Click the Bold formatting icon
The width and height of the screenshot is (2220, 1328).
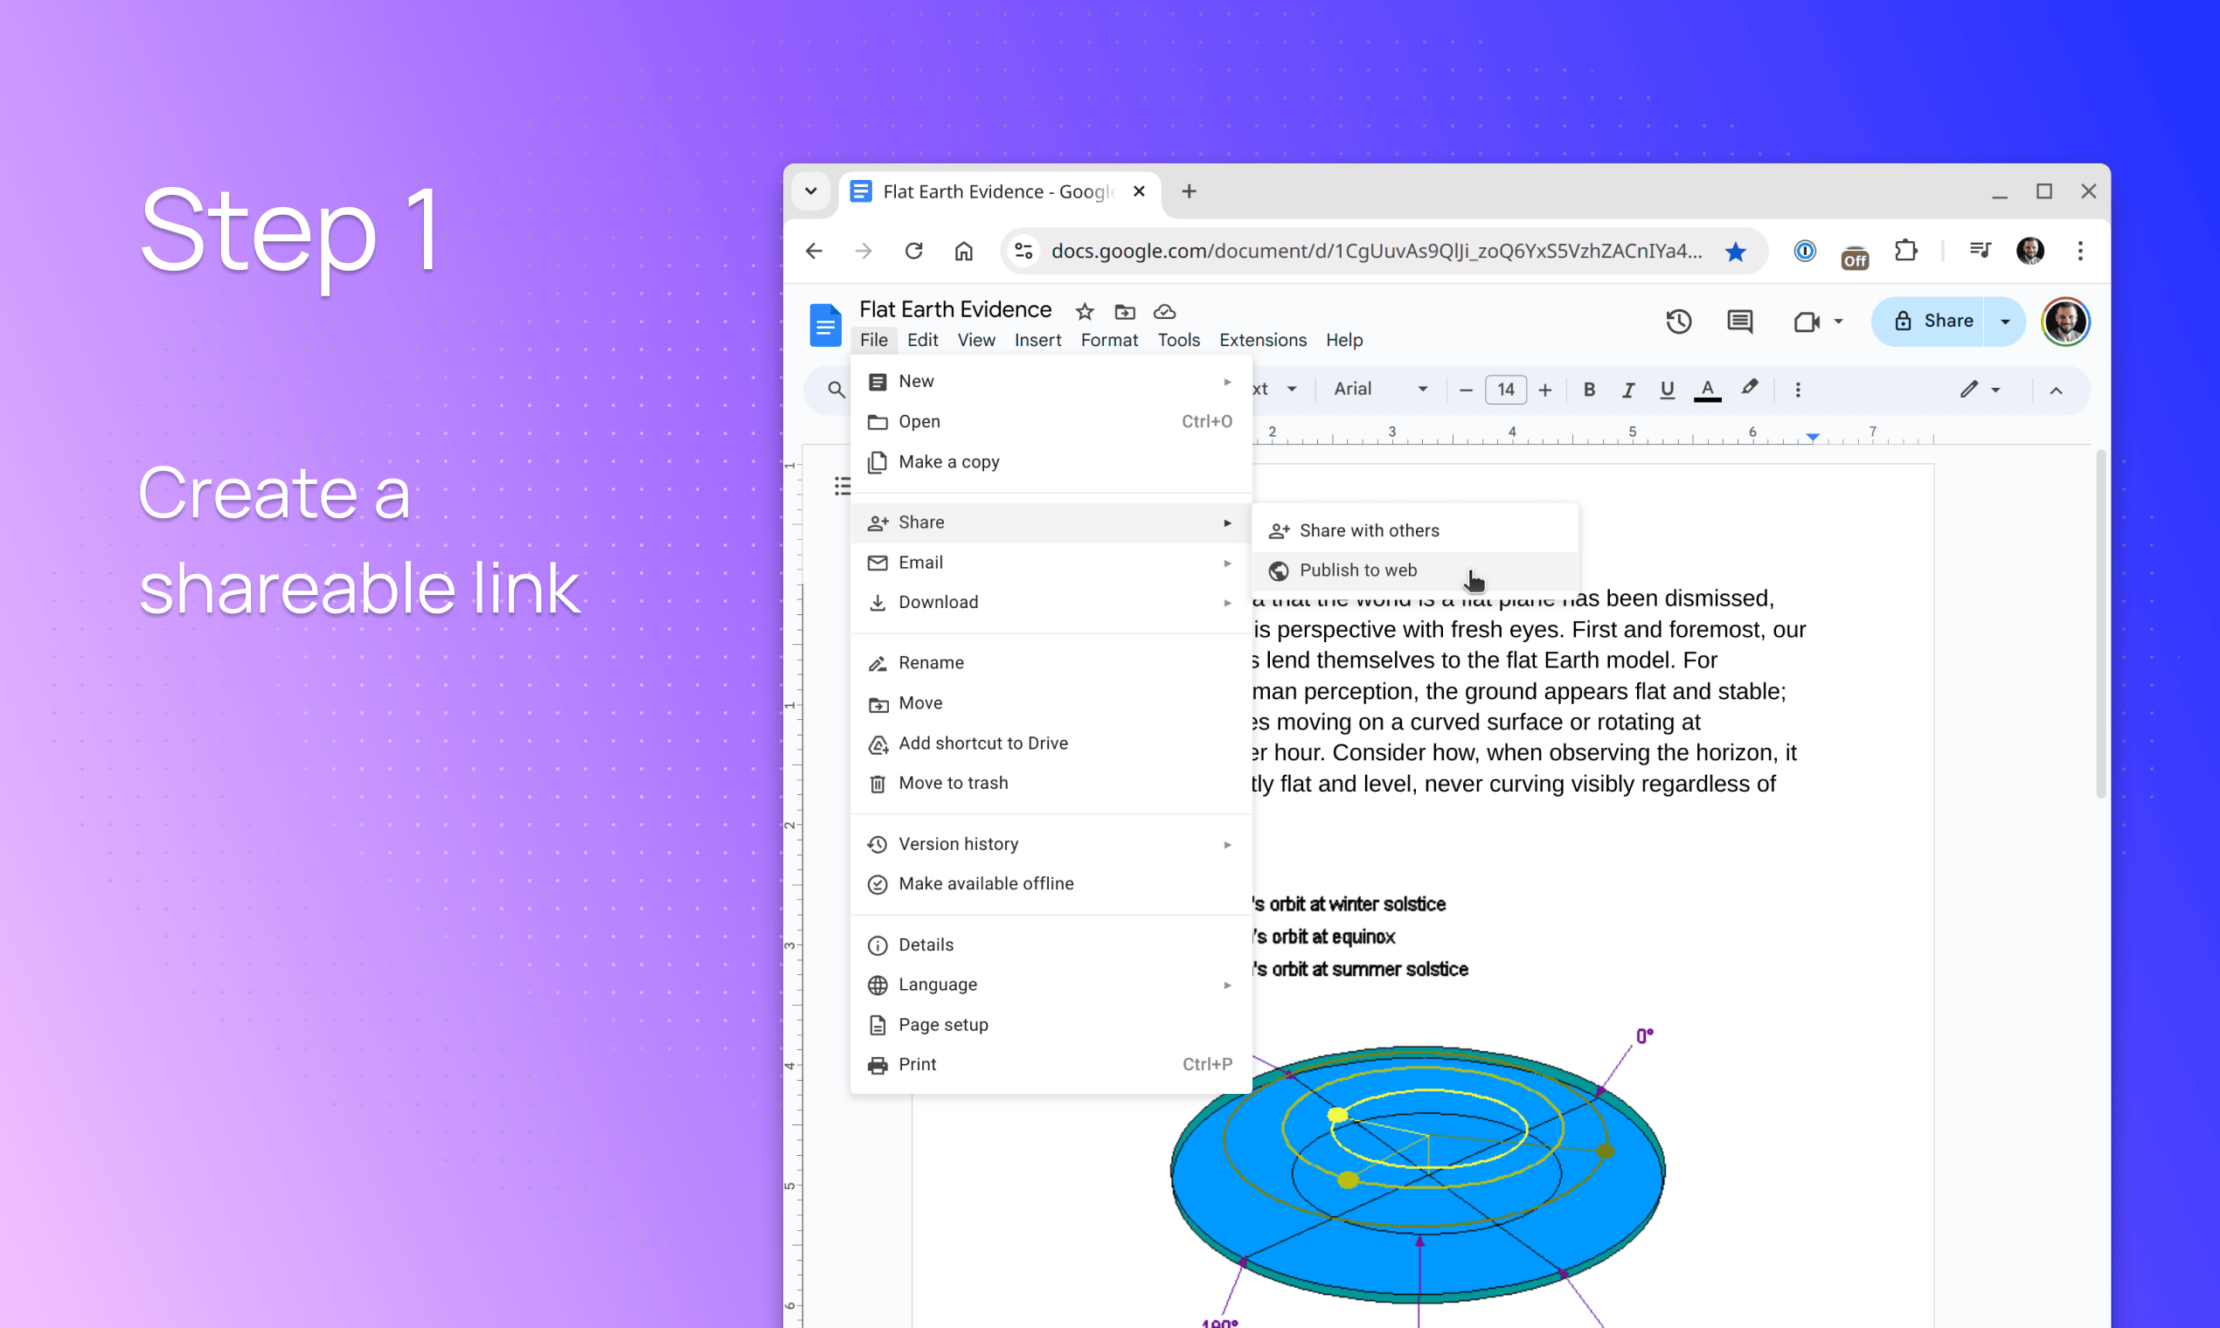click(1591, 387)
